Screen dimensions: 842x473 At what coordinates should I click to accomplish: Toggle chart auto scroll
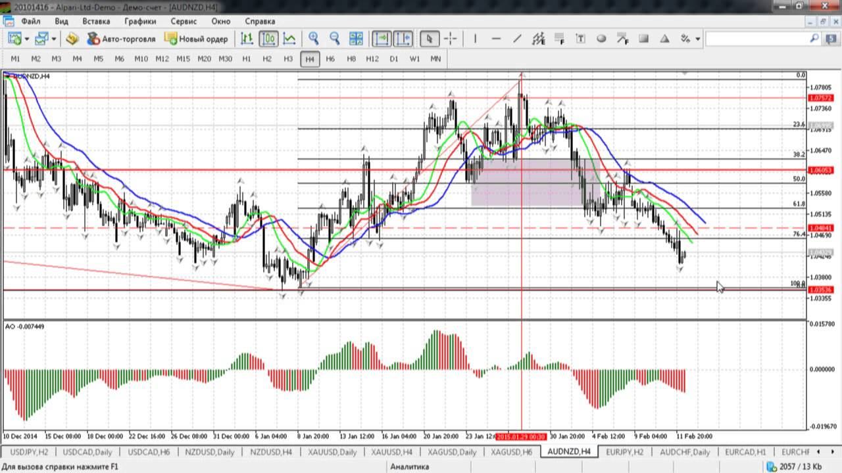coord(382,39)
